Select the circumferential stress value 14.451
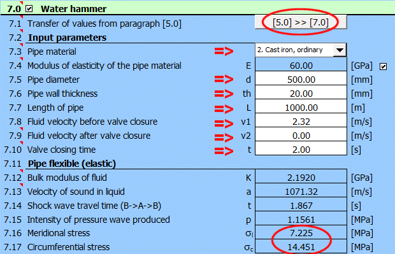The height and width of the screenshot is (254, 395). point(301,247)
